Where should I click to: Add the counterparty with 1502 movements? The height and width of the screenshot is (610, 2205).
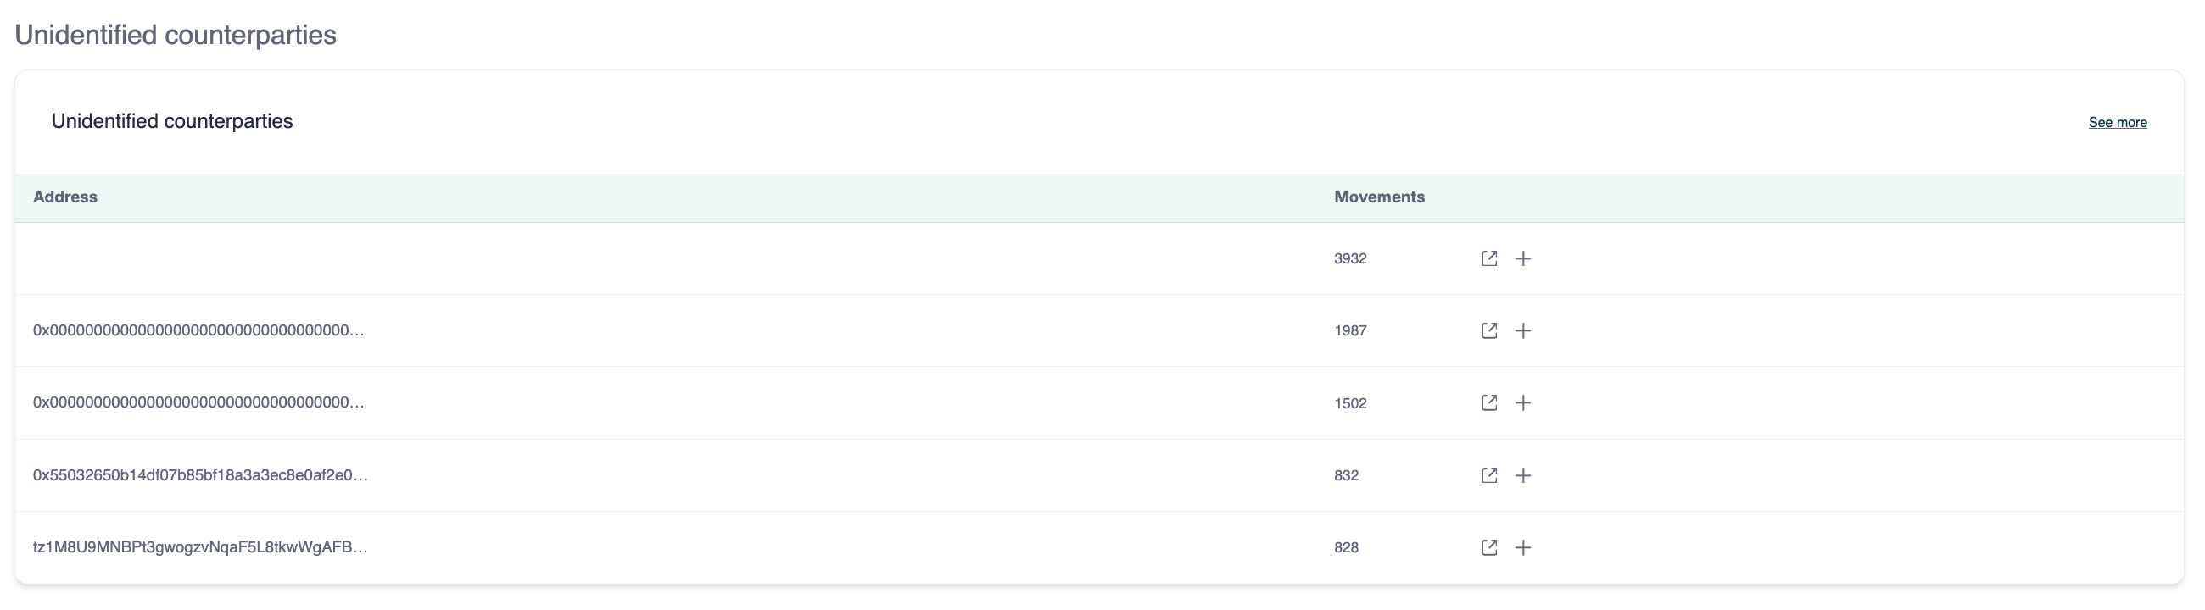tap(1523, 403)
